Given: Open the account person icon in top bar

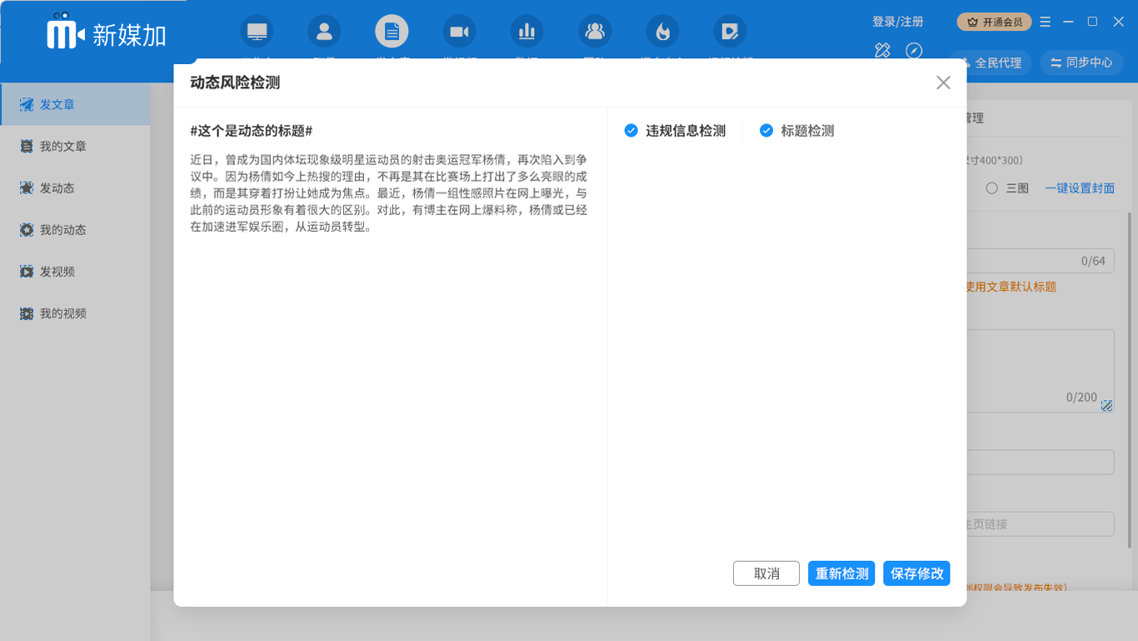Looking at the screenshot, I should 324,32.
